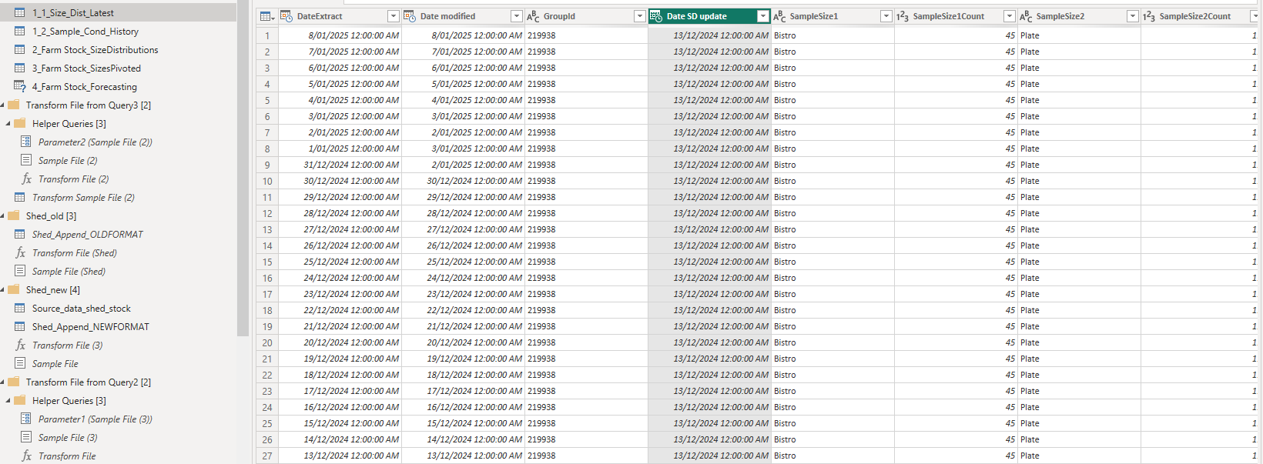The height and width of the screenshot is (464, 1263).
Task: Click table icon of Shed_Append_NEWFORMAT
Action: pyautogui.click(x=20, y=327)
